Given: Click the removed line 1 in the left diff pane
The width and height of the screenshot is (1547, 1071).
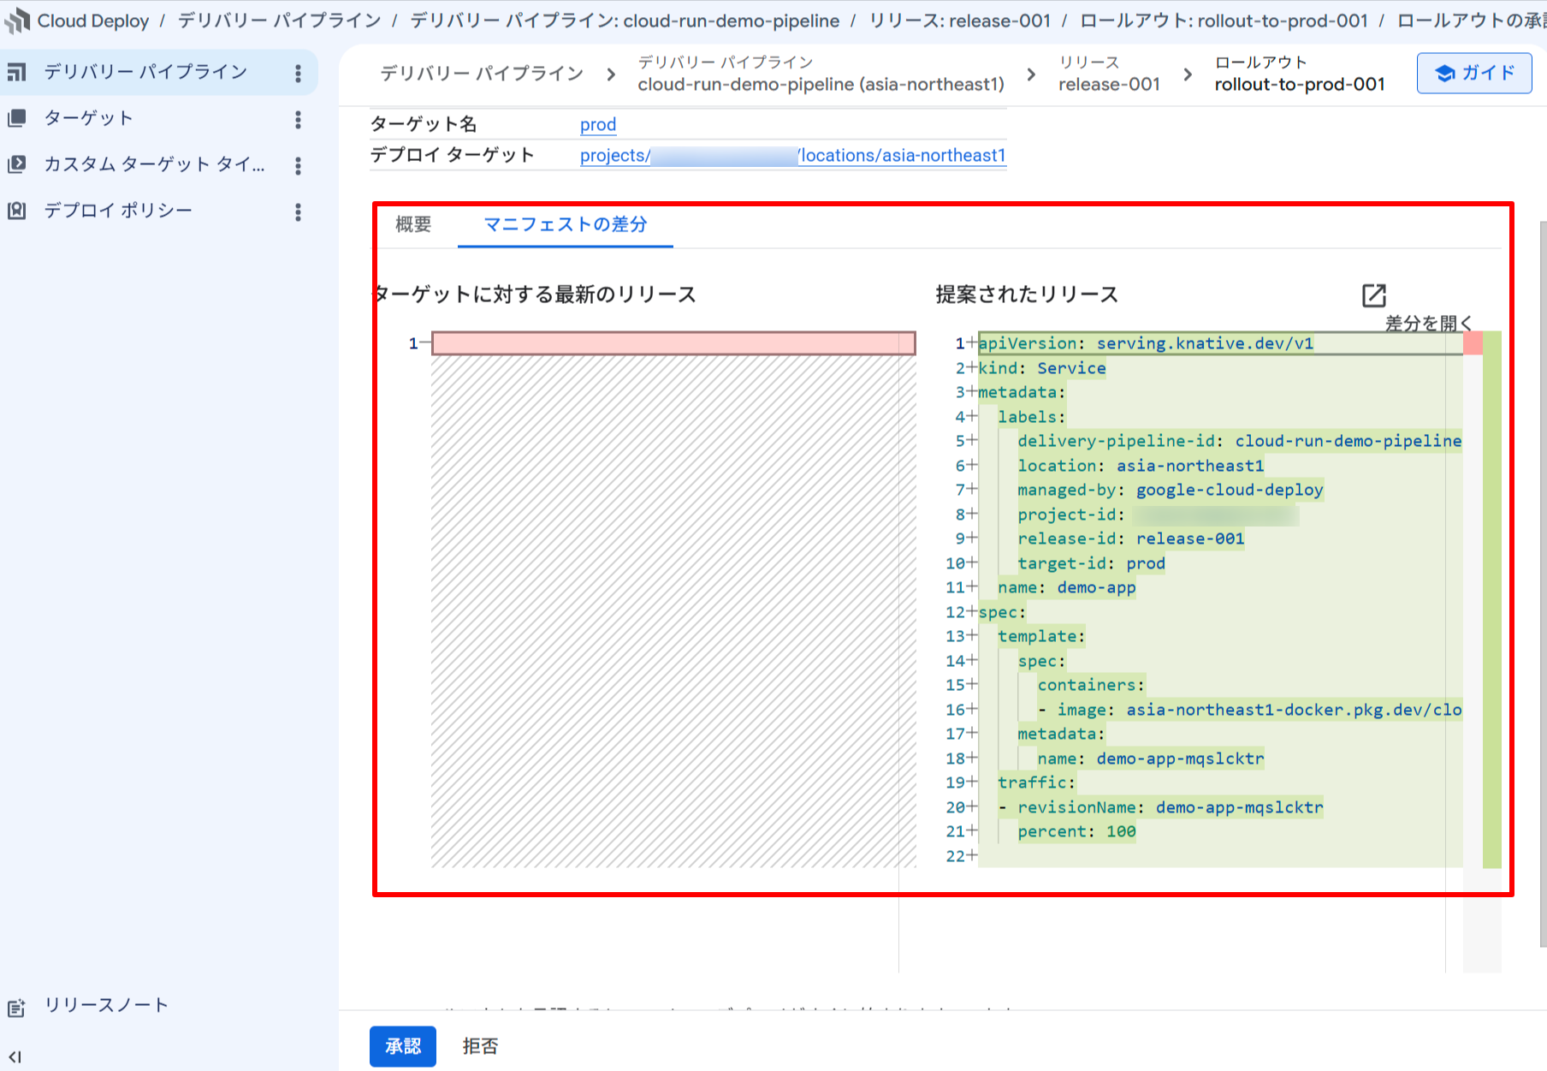Looking at the screenshot, I should 673,343.
